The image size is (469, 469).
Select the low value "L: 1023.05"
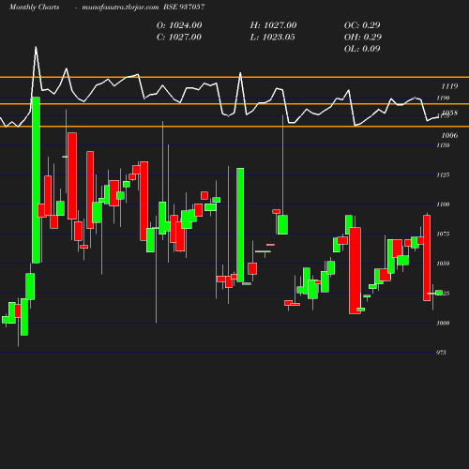pyautogui.click(x=273, y=37)
